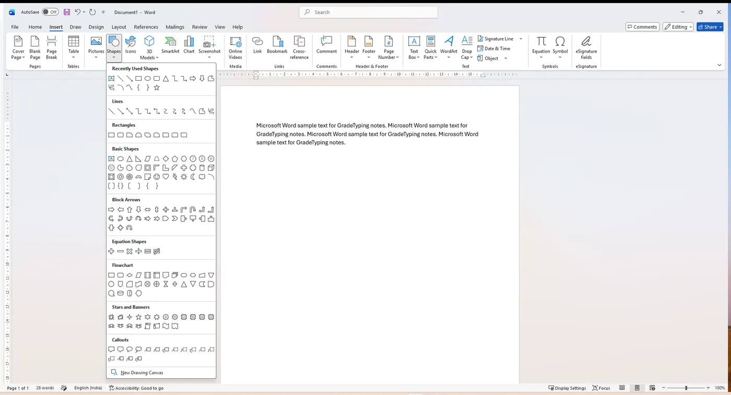Insert a Blank Page

(x=35, y=48)
